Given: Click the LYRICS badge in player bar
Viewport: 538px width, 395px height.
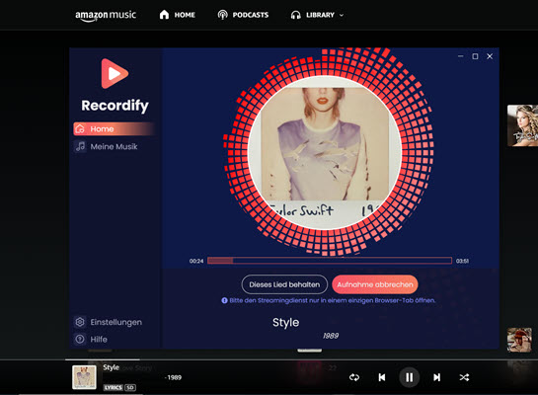Looking at the screenshot, I should pos(114,387).
